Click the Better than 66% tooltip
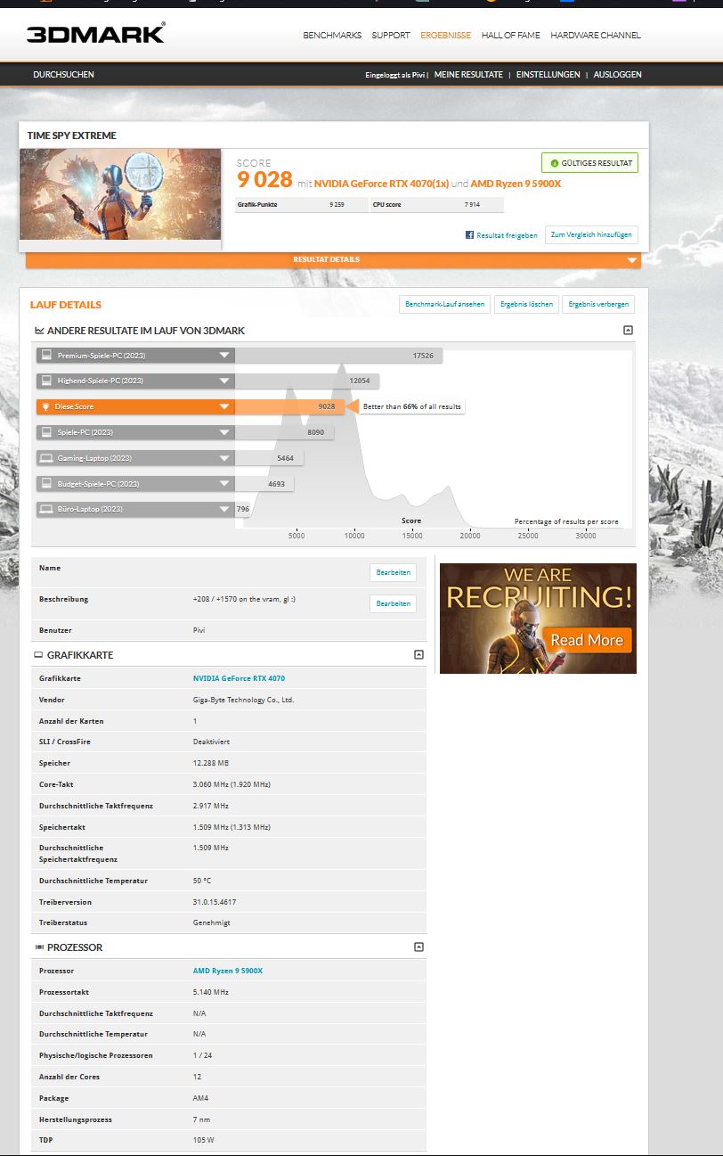This screenshot has height=1156, width=723. click(412, 406)
